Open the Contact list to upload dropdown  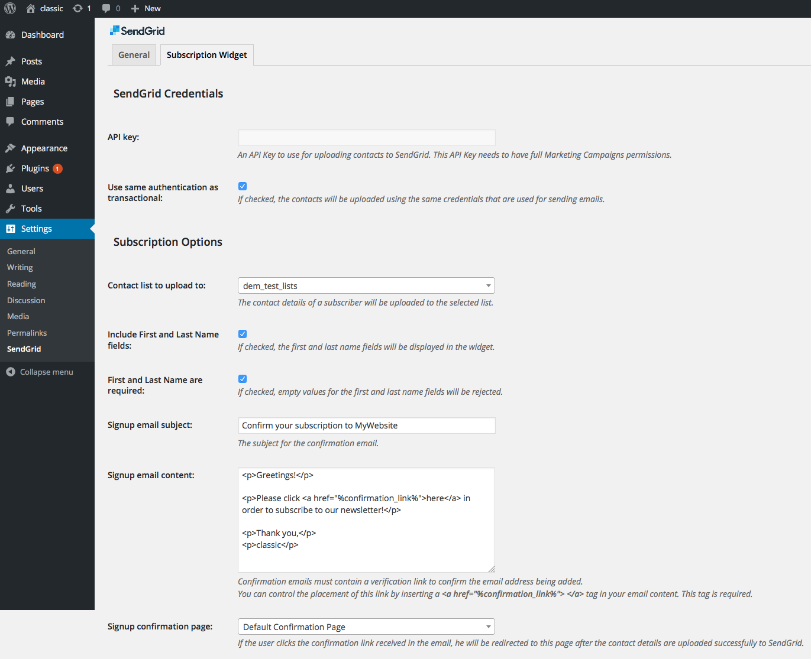[x=366, y=286]
